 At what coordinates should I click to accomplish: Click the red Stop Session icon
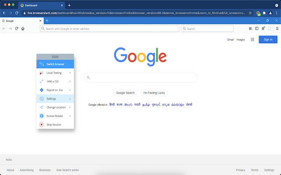pyautogui.click(x=42, y=124)
